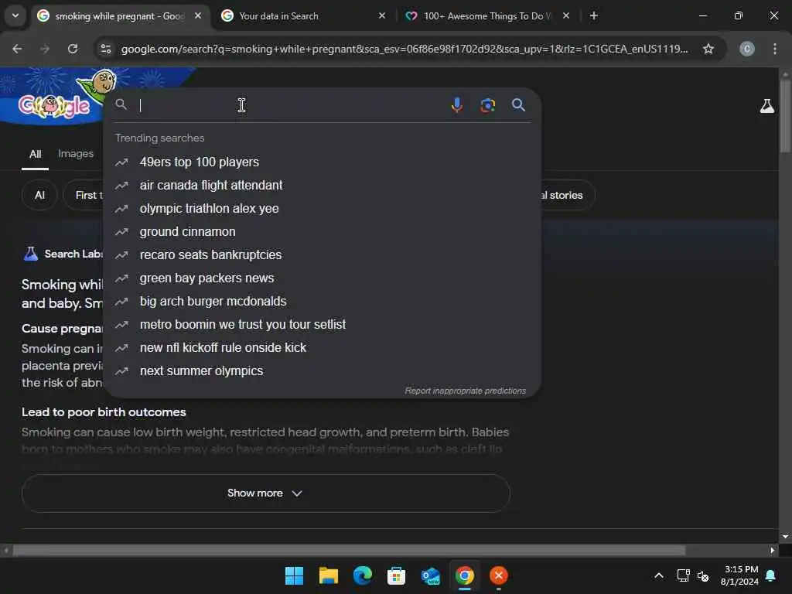
Task: Go back to previous page
Action: click(x=17, y=49)
